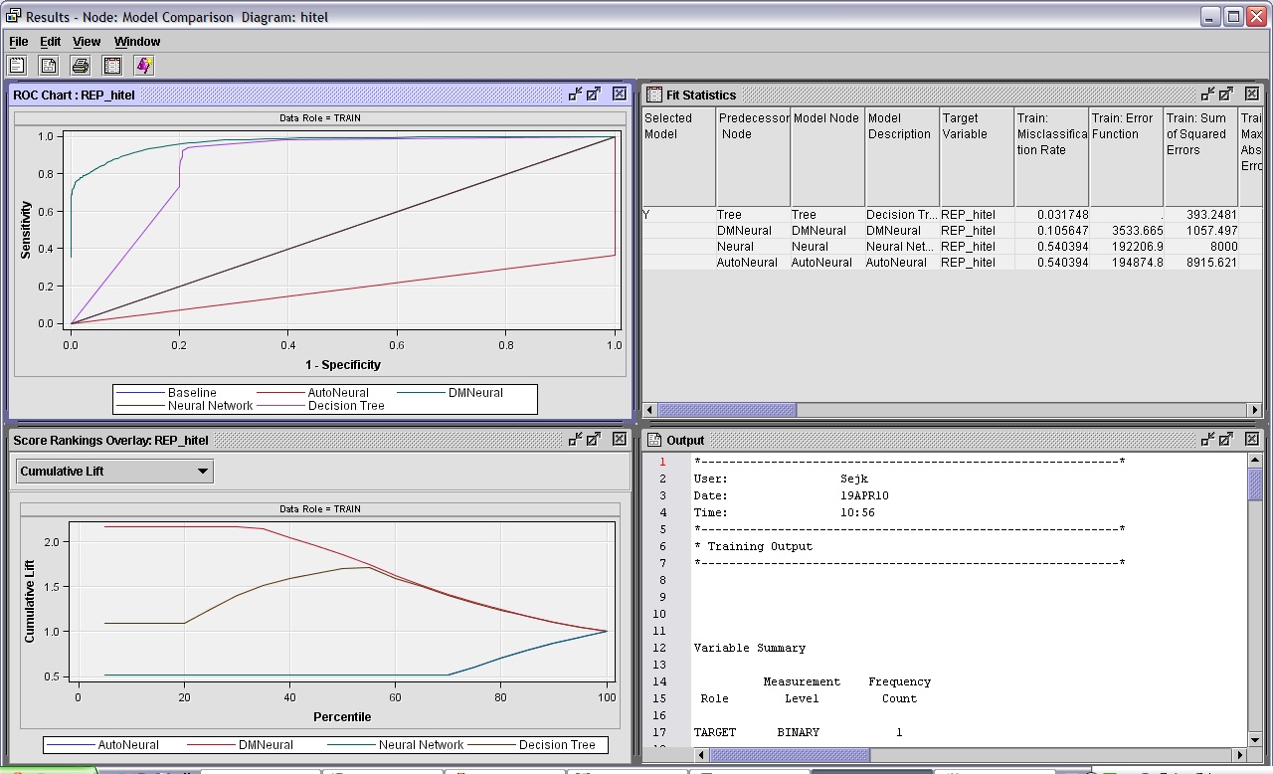Close the Output panel

pyautogui.click(x=1252, y=440)
